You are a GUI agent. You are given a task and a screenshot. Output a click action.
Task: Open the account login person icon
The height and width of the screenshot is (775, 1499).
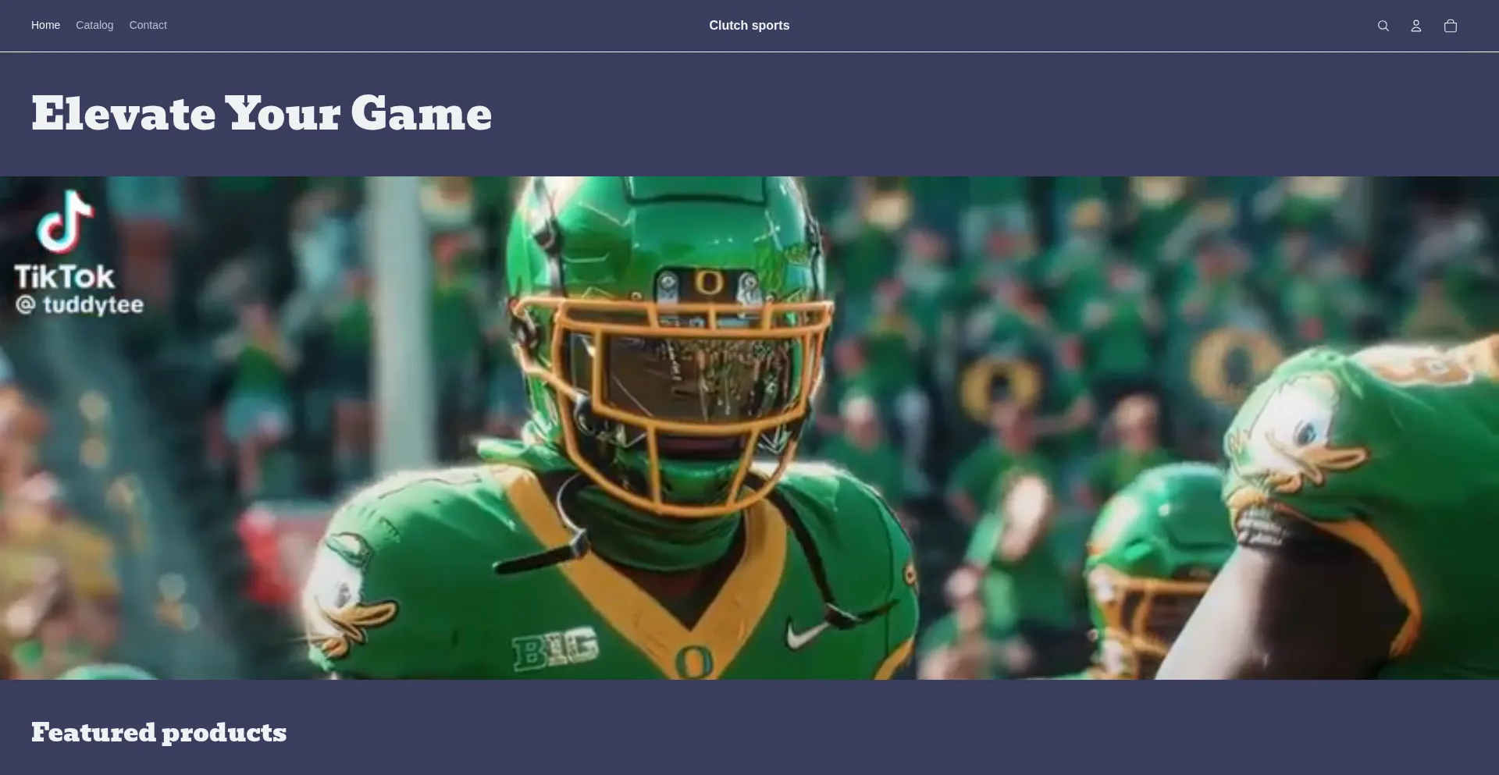point(1416,26)
